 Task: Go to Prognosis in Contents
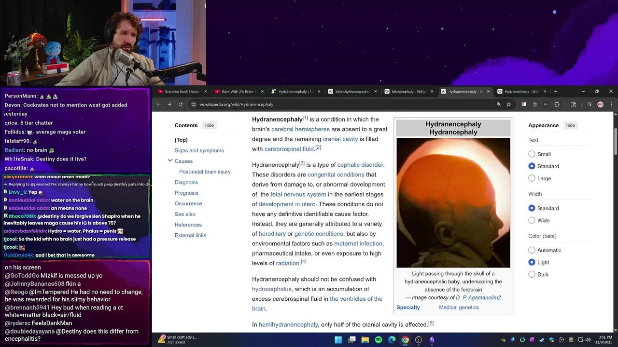coord(186,193)
